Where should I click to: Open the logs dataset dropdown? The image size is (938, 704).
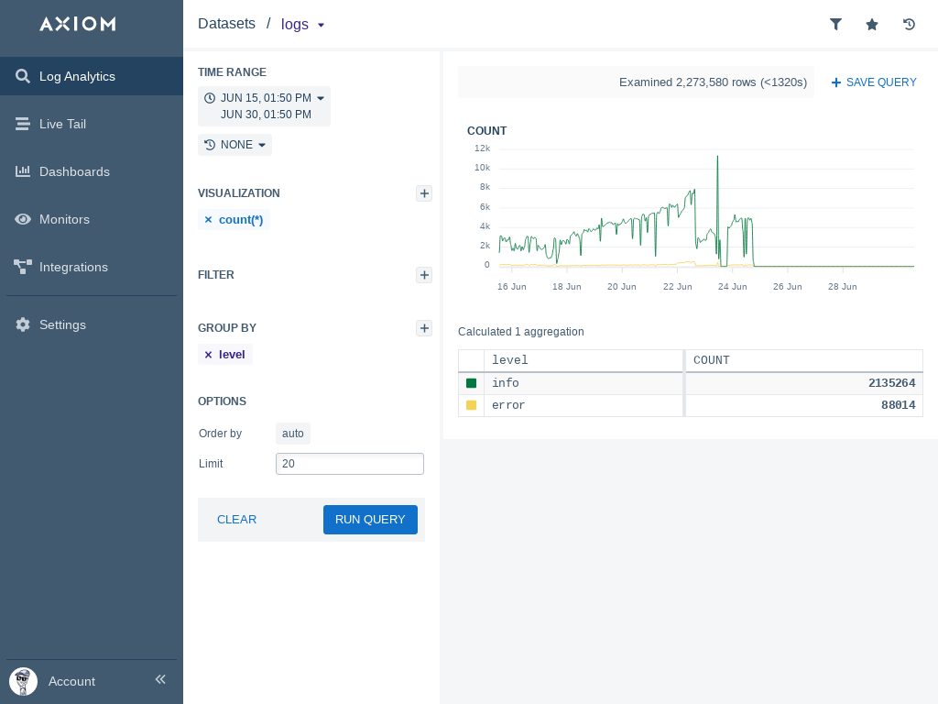coord(303,25)
